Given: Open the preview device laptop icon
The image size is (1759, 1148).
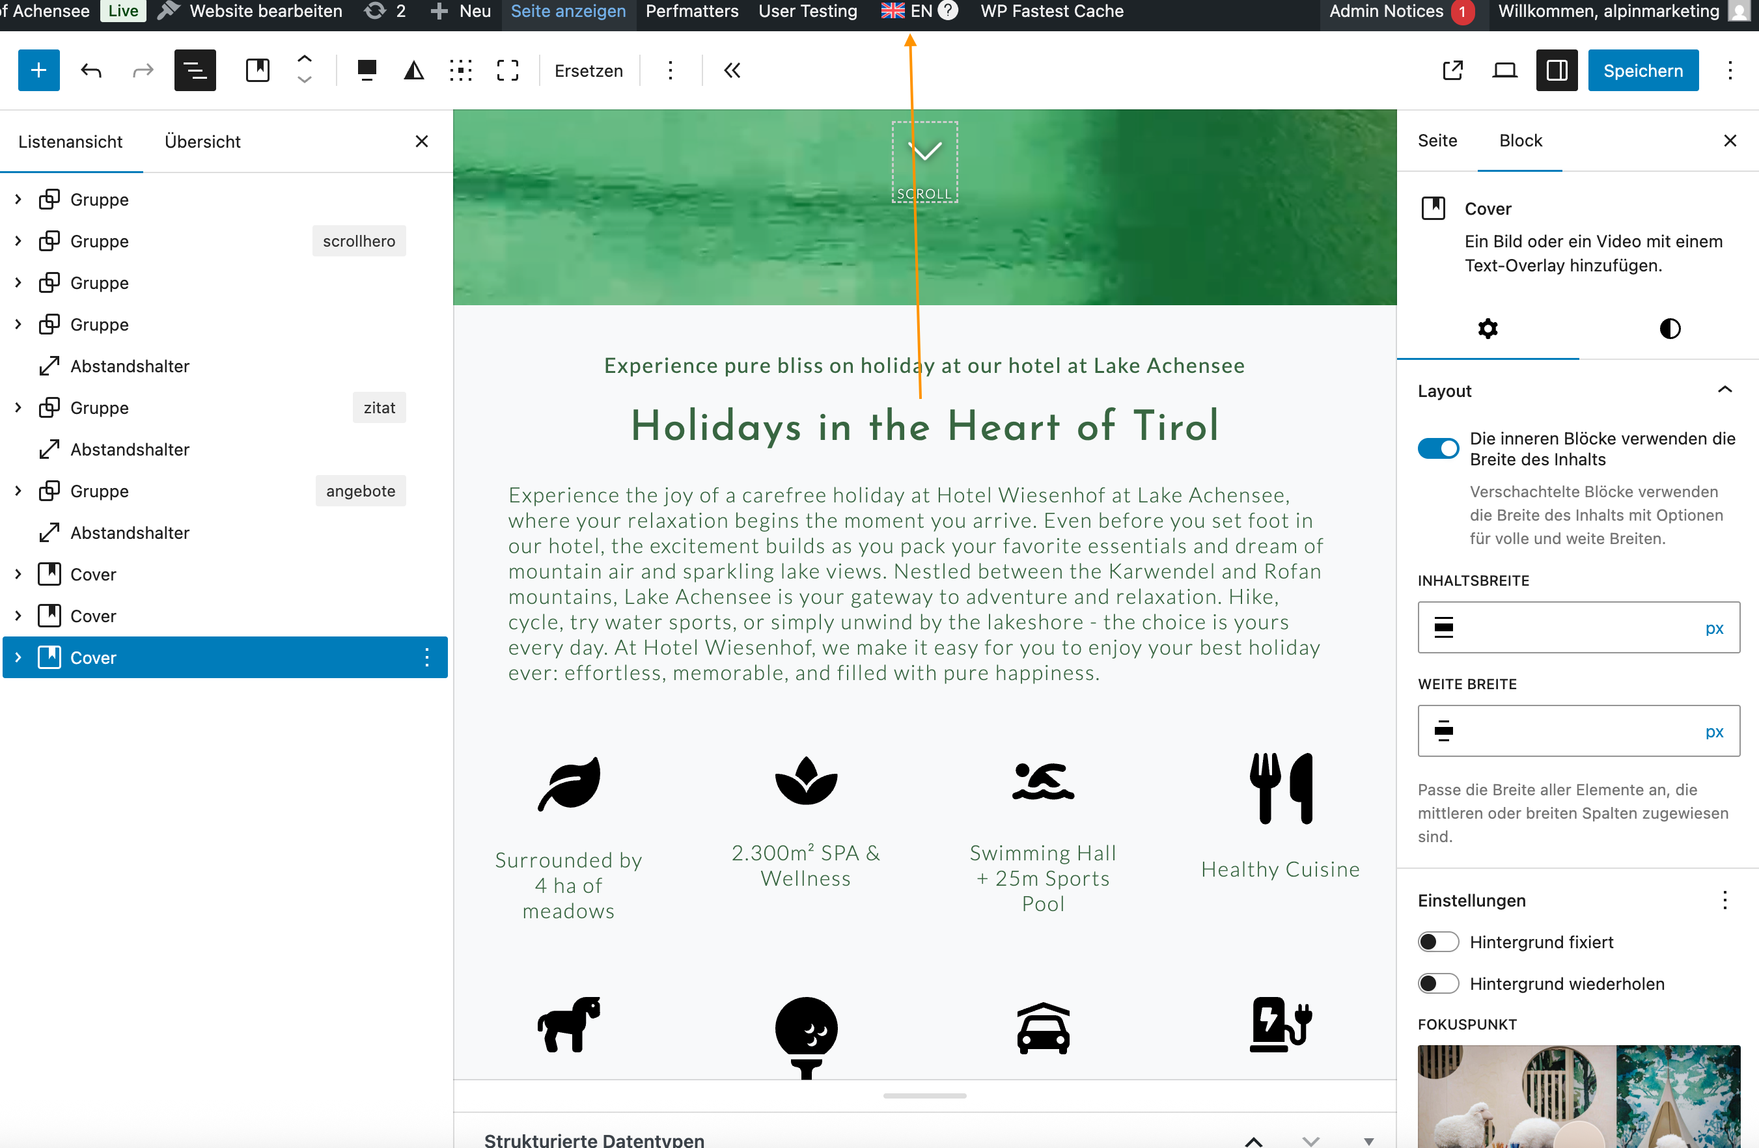Looking at the screenshot, I should click(1504, 70).
